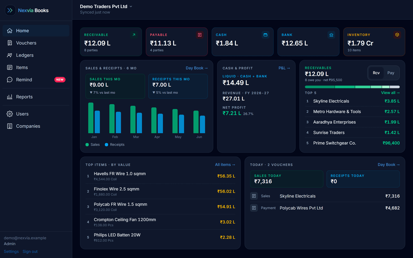Open the Ledgers menu item
The height and width of the screenshot is (258, 413).
pos(36,55)
